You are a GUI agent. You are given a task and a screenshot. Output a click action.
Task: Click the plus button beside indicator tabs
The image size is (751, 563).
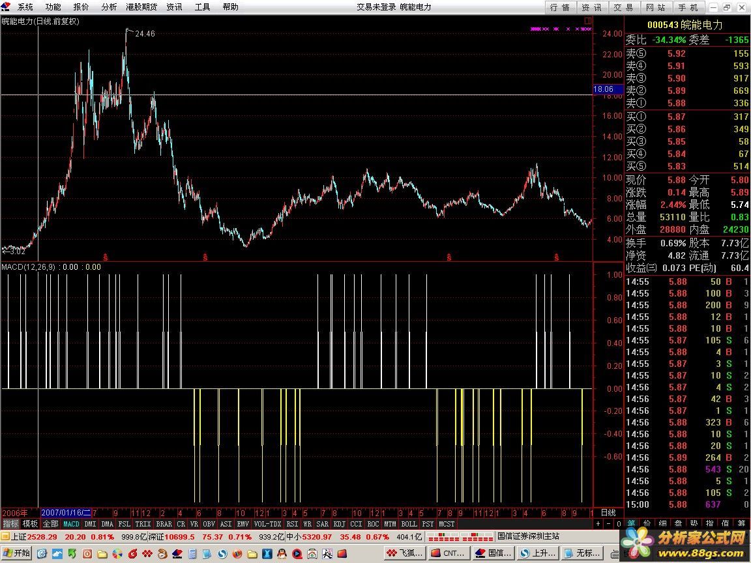point(598,524)
